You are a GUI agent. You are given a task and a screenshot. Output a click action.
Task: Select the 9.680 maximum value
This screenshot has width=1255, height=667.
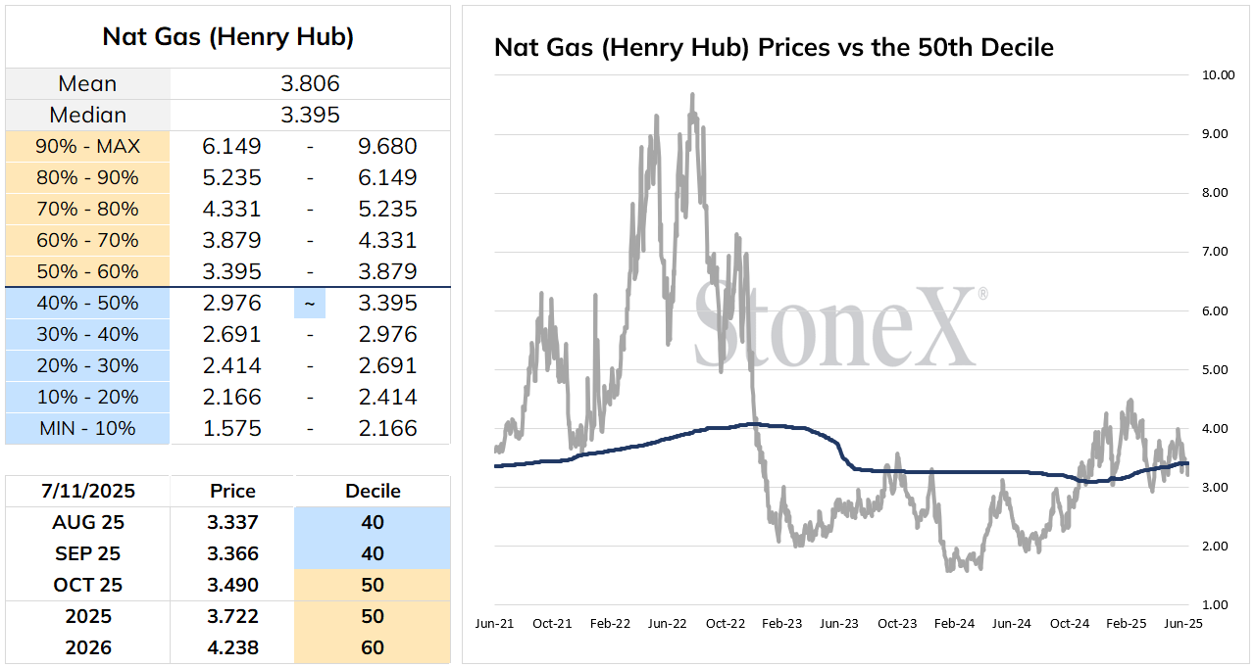[388, 146]
